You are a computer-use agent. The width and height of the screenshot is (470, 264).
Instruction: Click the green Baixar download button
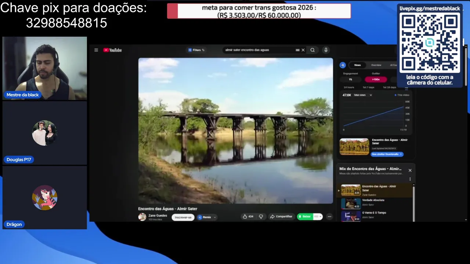(x=305, y=217)
